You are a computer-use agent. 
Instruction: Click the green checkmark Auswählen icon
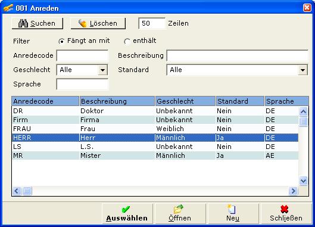[x=126, y=209]
